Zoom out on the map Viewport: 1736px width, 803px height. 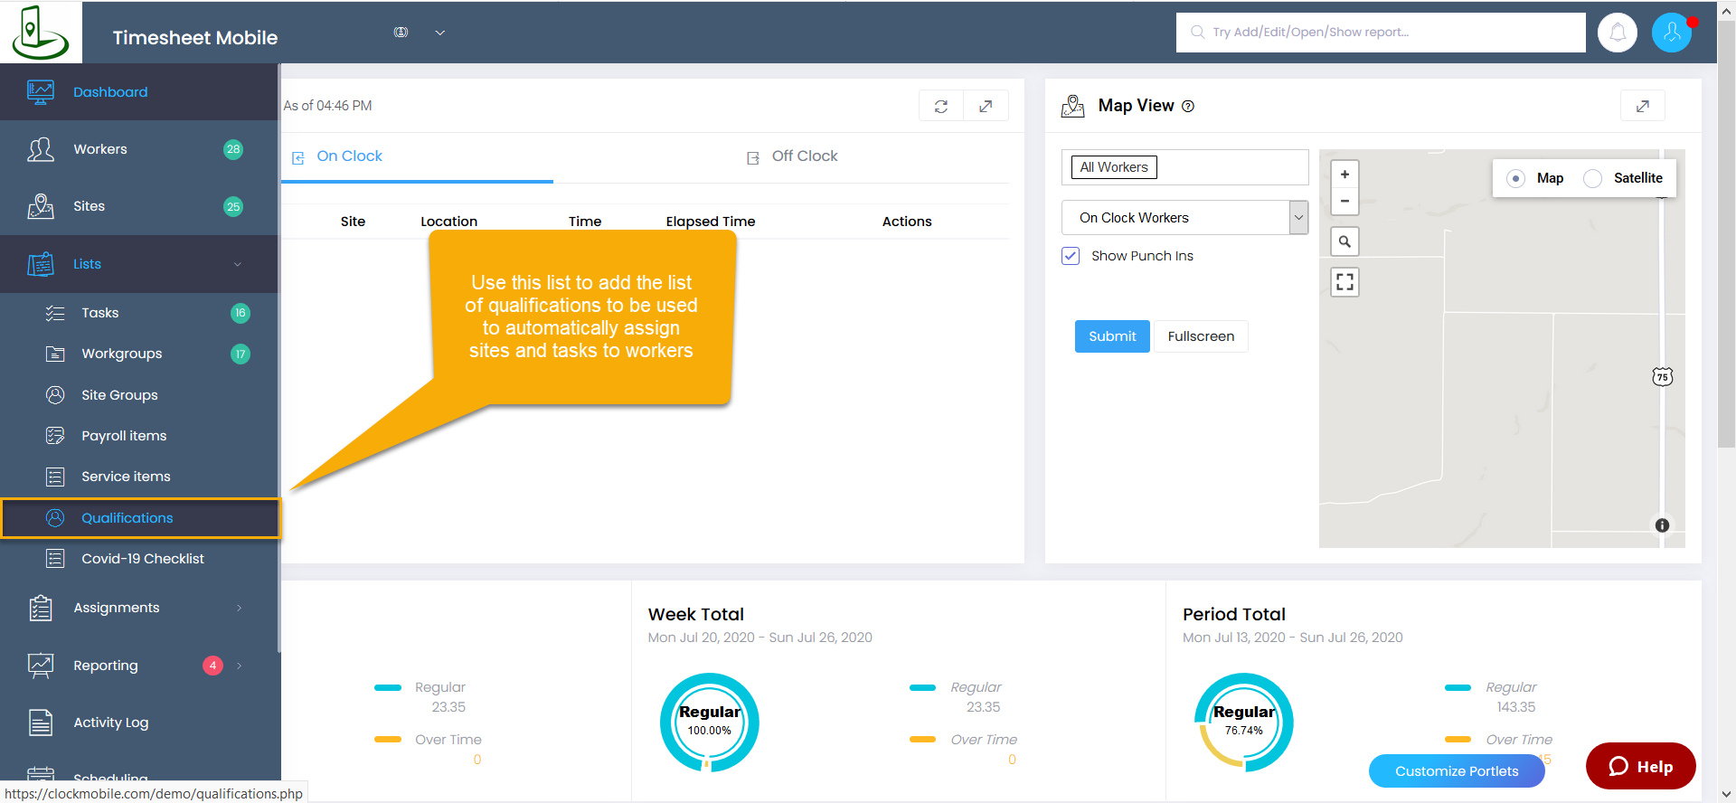pyautogui.click(x=1344, y=201)
